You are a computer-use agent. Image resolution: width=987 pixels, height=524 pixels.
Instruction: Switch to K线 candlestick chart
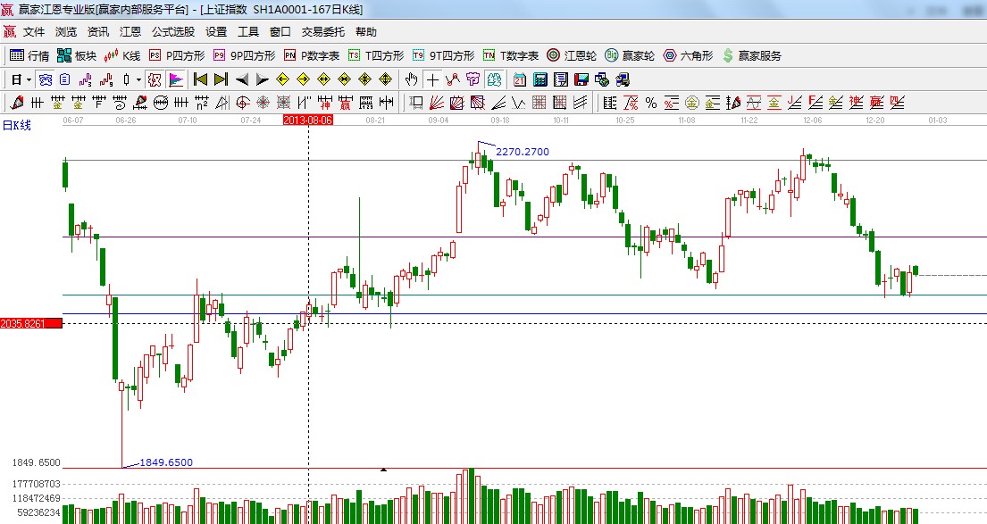[x=122, y=55]
